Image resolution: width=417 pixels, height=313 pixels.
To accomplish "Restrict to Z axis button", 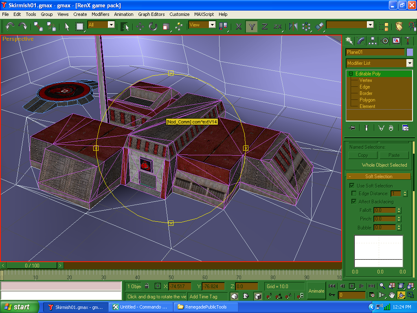I will click(265, 26).
